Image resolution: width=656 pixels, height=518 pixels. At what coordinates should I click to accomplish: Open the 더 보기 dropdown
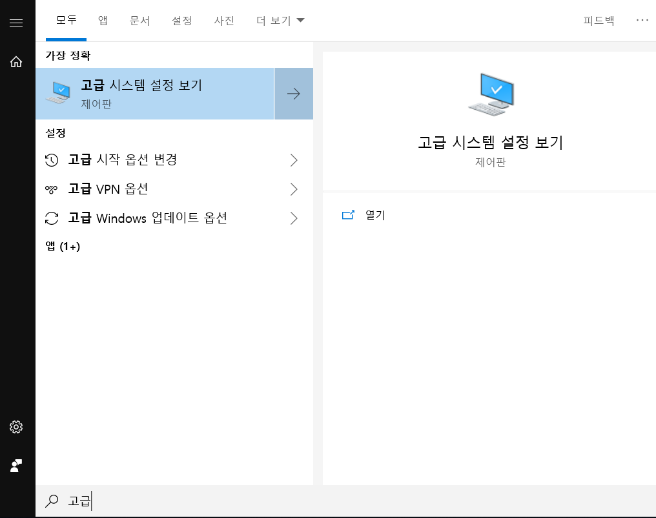[280, 20]
